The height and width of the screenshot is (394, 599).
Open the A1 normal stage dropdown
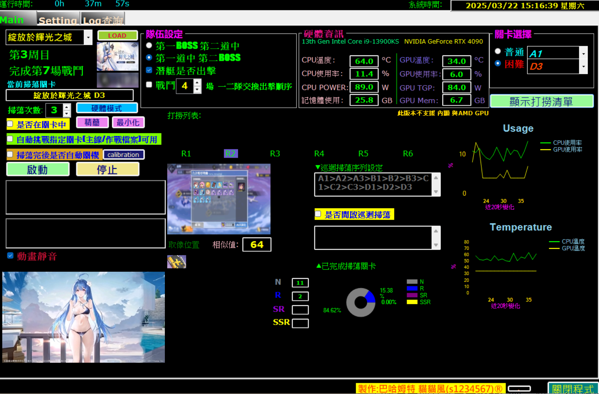click(x=583, y=54)
